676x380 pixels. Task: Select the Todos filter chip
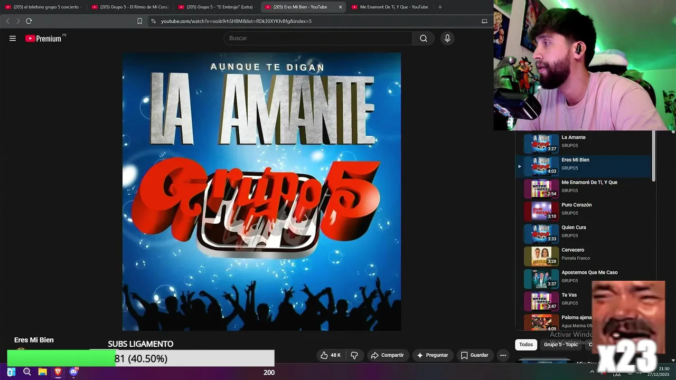pos(526,345)
